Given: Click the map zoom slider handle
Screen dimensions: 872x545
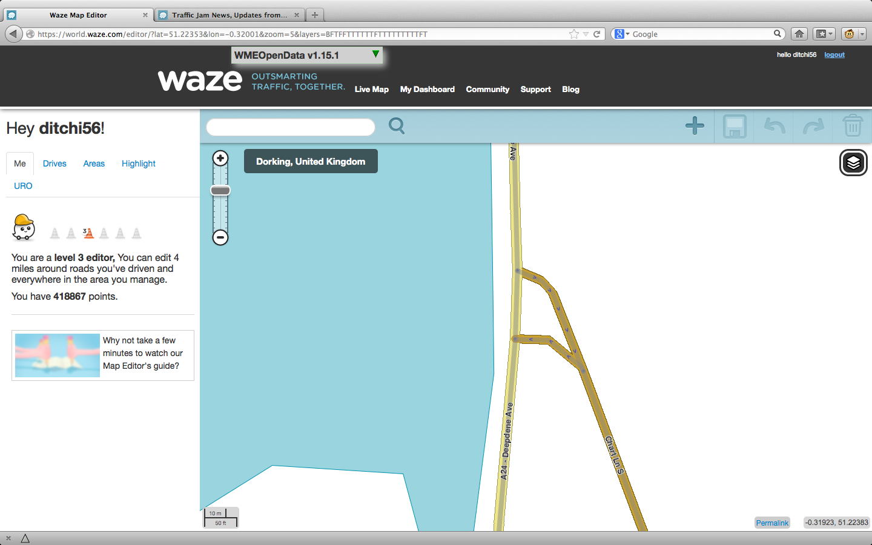Looking at the screenshot, I should pos(220,190).
